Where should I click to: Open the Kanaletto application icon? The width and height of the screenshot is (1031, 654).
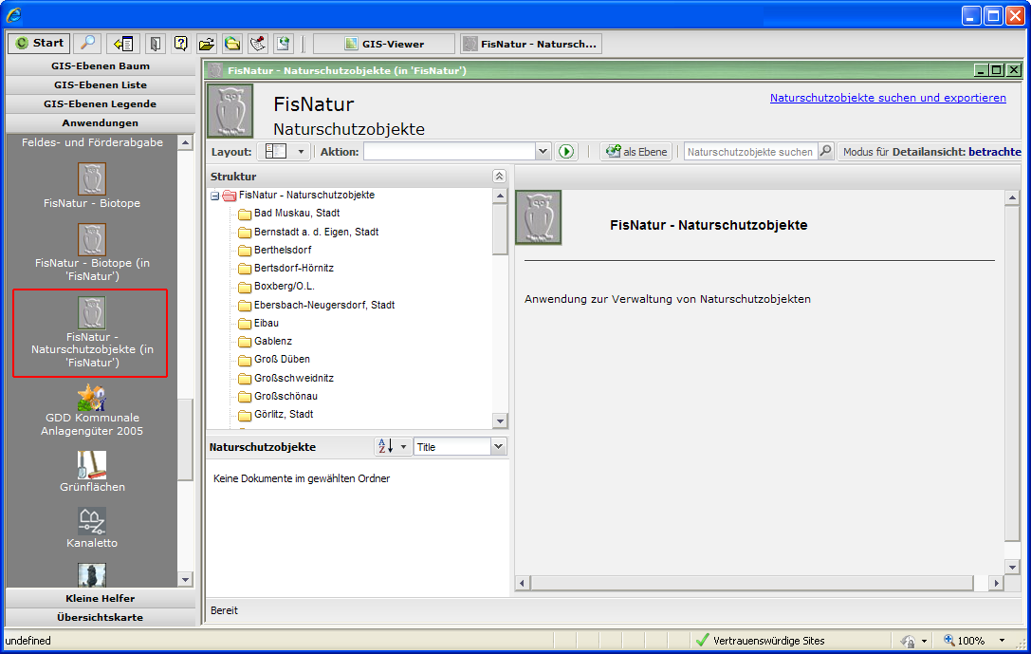[92, 521]
